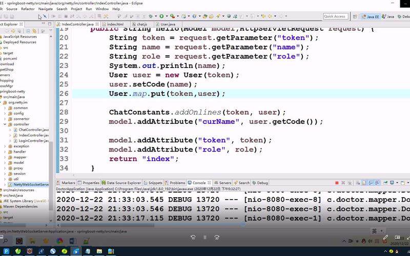
Task: Click code line 26 User.map.put(token,user)
Action: tap(167, 94)
